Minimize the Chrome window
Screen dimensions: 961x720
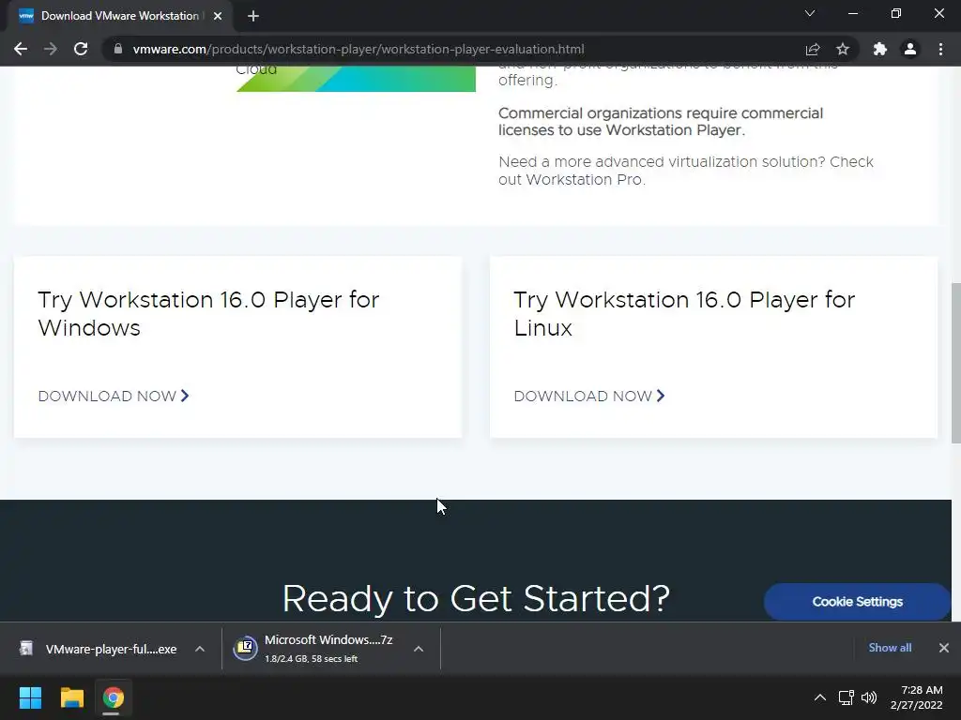[x=852, y=13]
